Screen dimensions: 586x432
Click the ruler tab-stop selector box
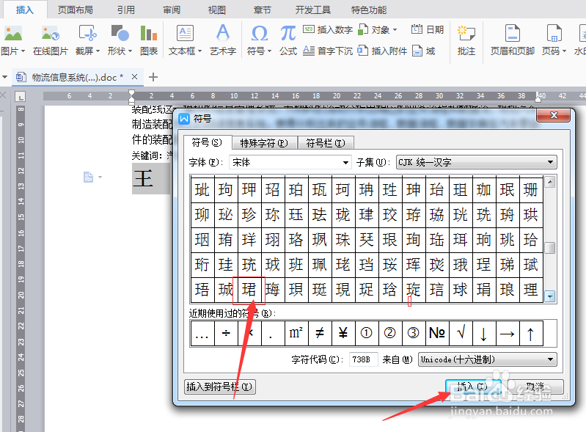[21, 97]
